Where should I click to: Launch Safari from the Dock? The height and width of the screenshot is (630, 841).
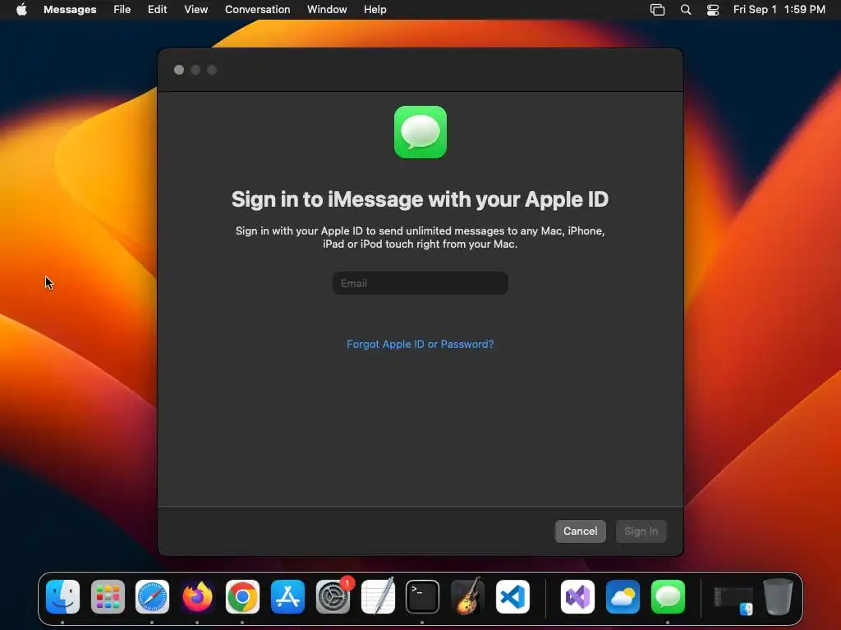(152, 596)
